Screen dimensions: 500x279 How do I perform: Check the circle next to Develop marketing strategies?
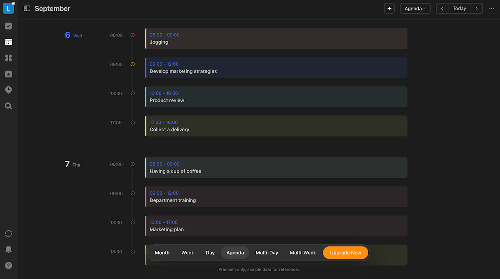(132, 64)
